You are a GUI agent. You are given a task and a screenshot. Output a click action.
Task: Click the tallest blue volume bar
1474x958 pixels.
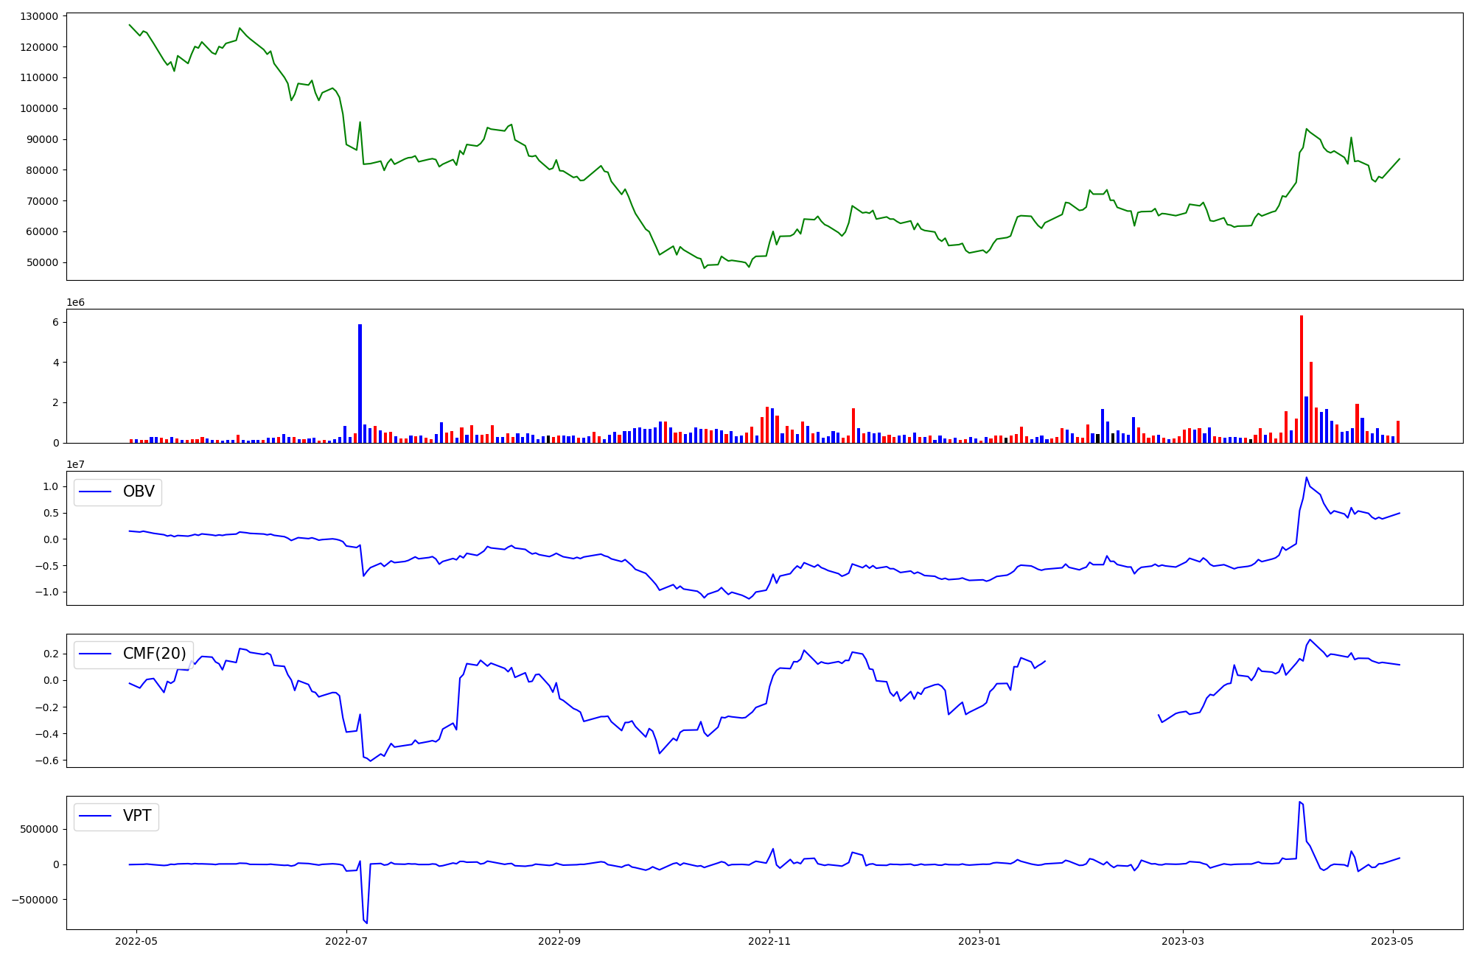pos(360,383)
